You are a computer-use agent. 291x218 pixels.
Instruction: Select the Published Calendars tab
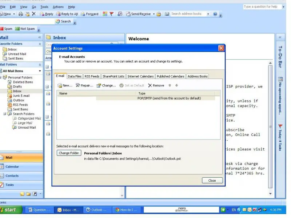[170, 76]
